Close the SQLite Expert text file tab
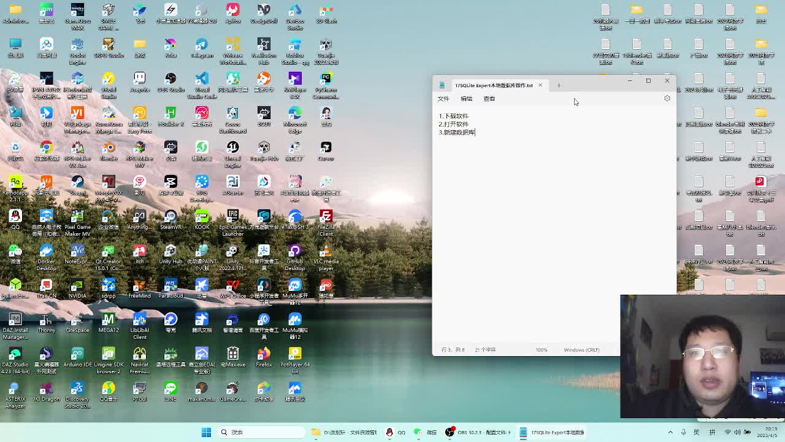Screen dimensions: 785x442 point(540,85)
